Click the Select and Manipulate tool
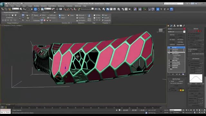The width and height of the screenshot is (206, 116). 57,9
